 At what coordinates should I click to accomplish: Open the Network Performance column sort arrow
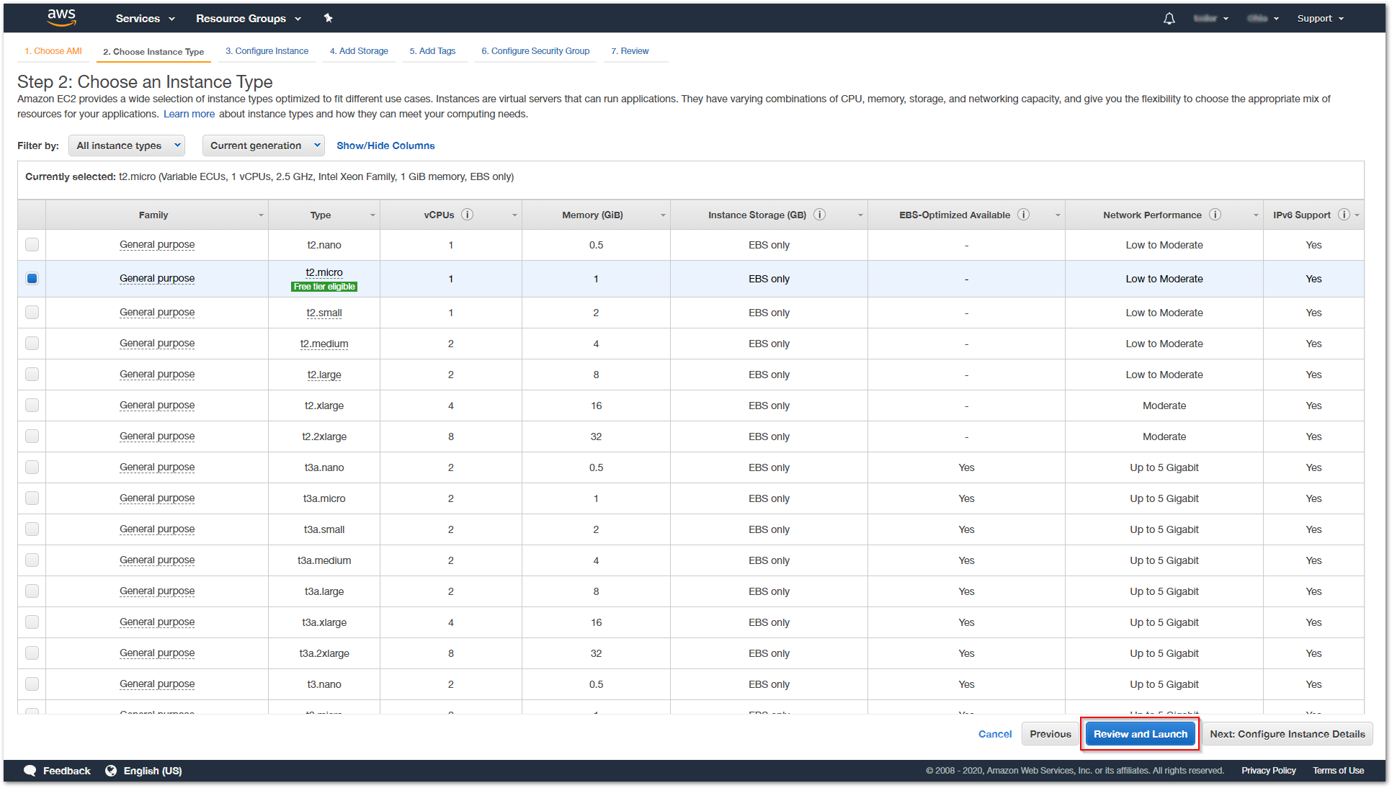[x=1256, y=215]
